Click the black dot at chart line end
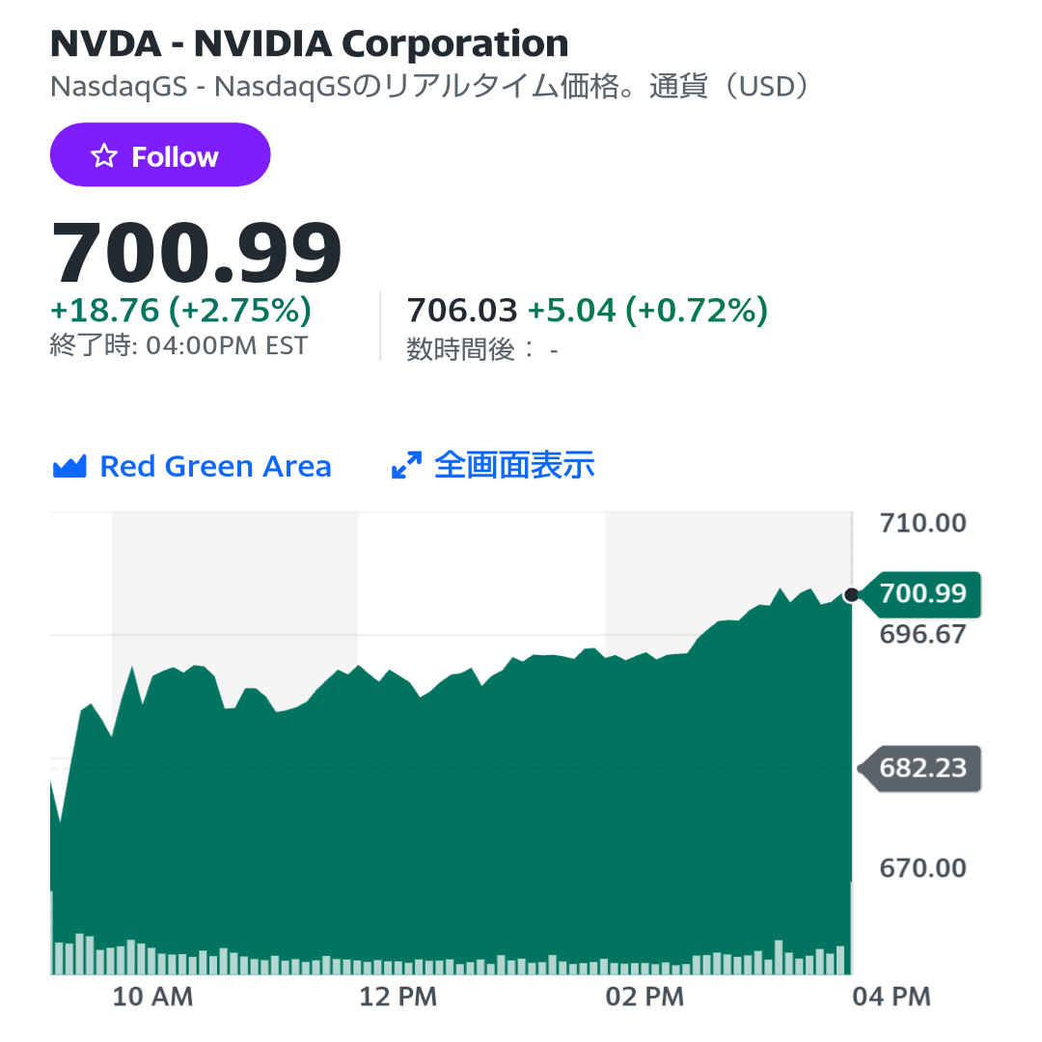The width and height of the screenshot is (1042, 1042). (x=851, y=595)
